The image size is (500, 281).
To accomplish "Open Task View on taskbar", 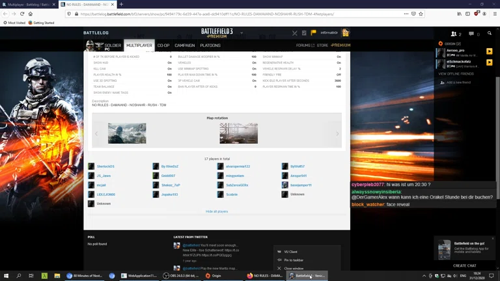I will point(31,276).
